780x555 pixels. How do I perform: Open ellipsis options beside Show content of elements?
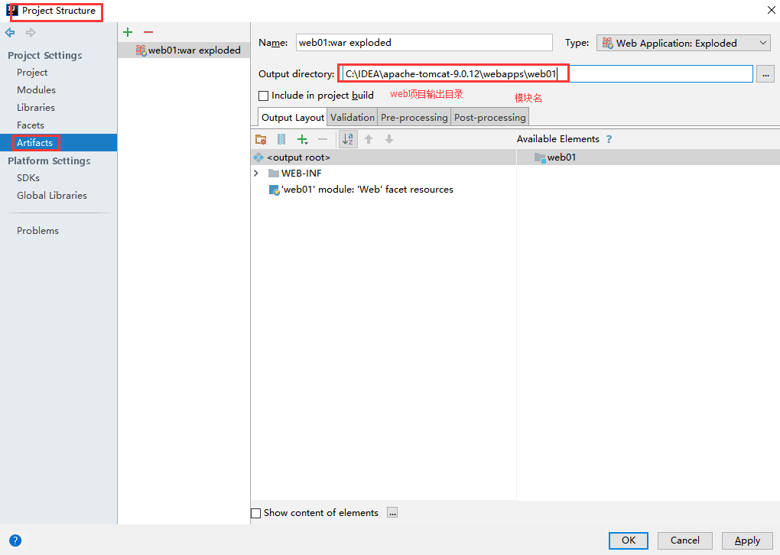(392, 513)
